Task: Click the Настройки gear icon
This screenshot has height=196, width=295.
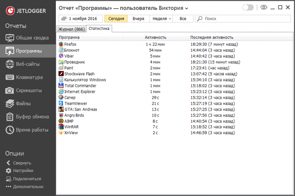Action: [x=9, y=170]
